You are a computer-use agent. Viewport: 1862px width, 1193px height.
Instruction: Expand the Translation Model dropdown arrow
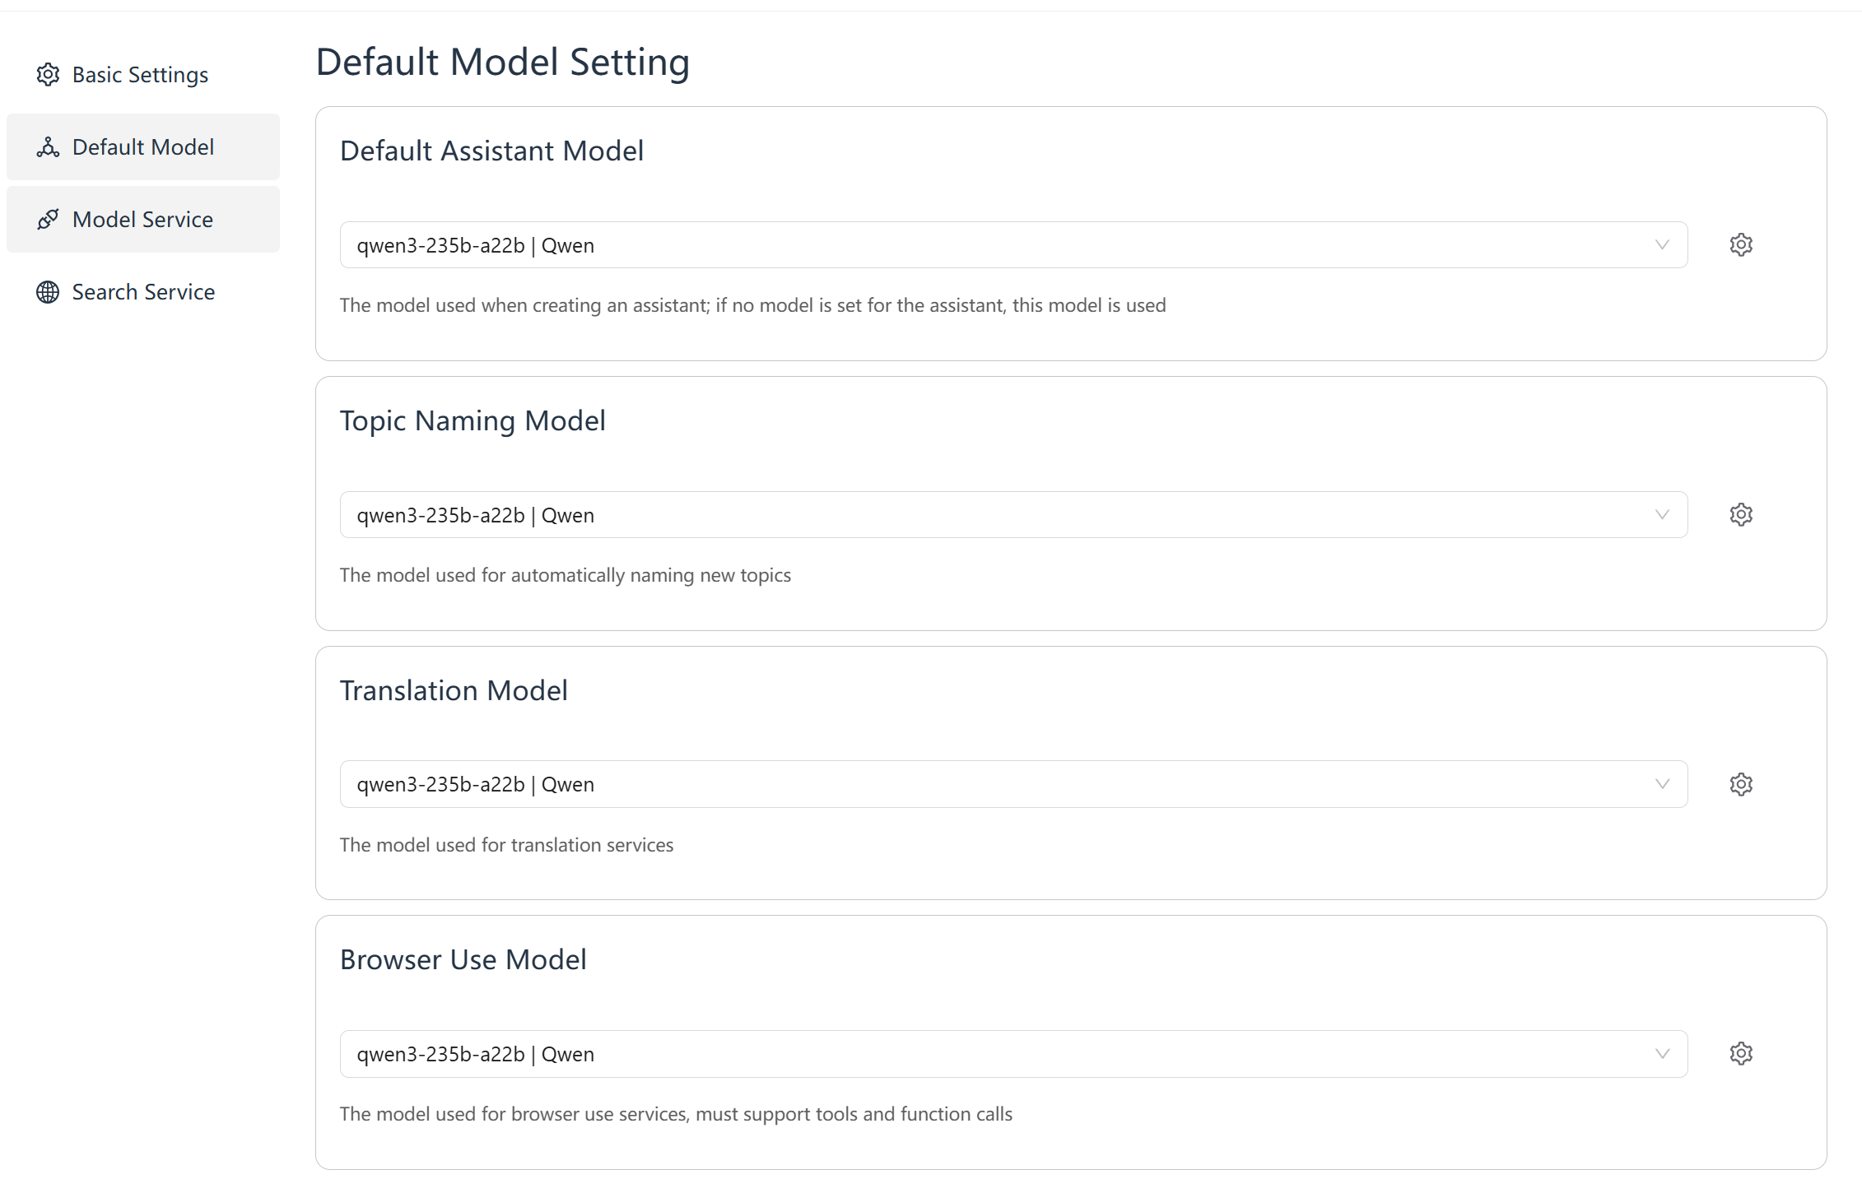tap(1662, 784)
